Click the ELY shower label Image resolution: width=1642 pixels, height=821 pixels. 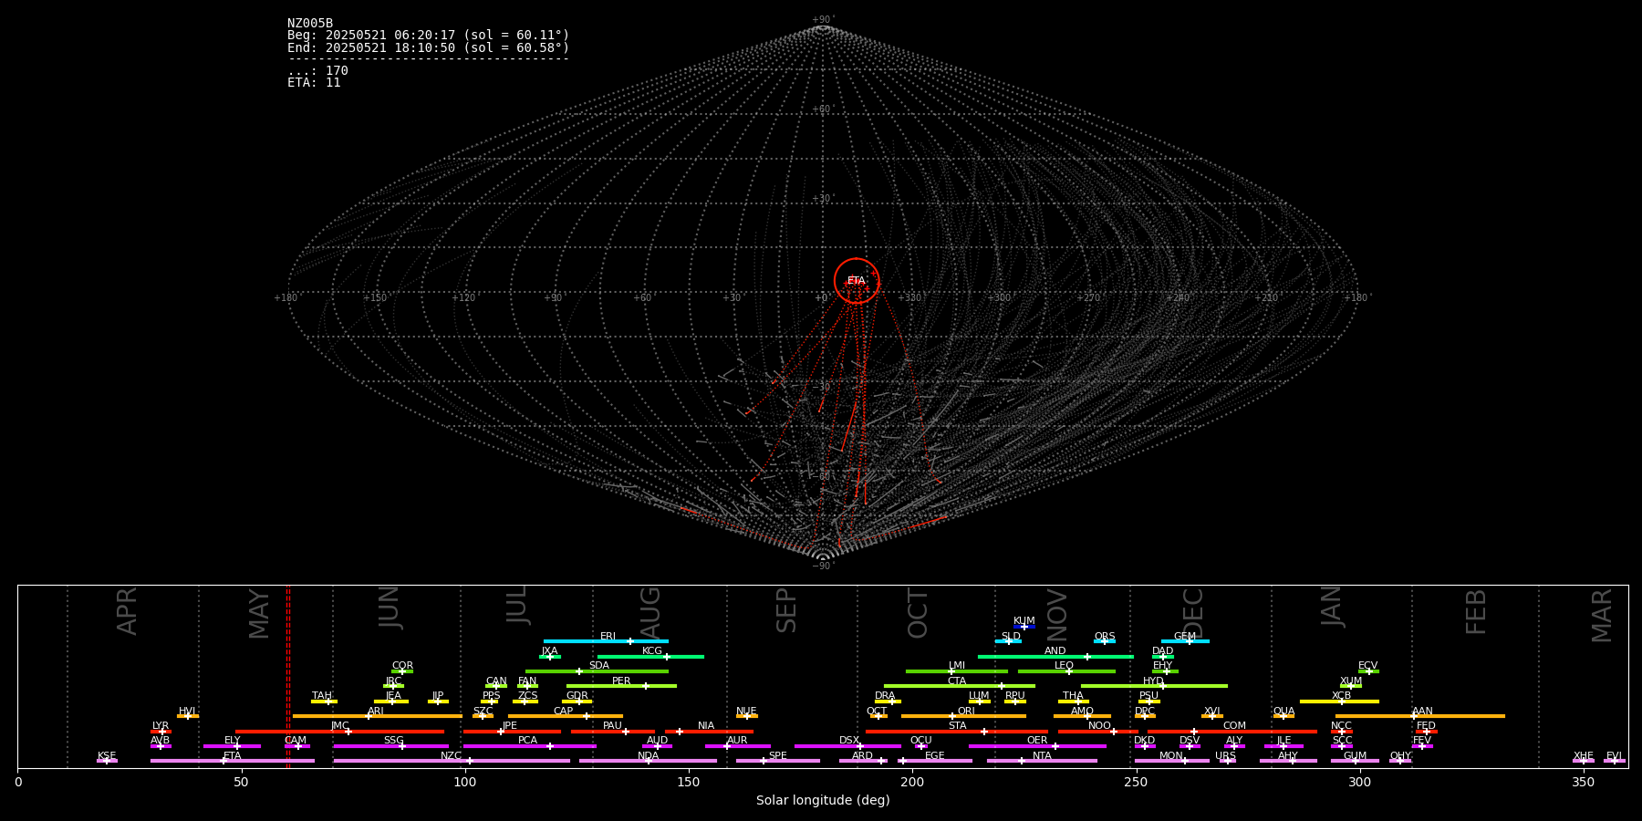click(232, 741)
